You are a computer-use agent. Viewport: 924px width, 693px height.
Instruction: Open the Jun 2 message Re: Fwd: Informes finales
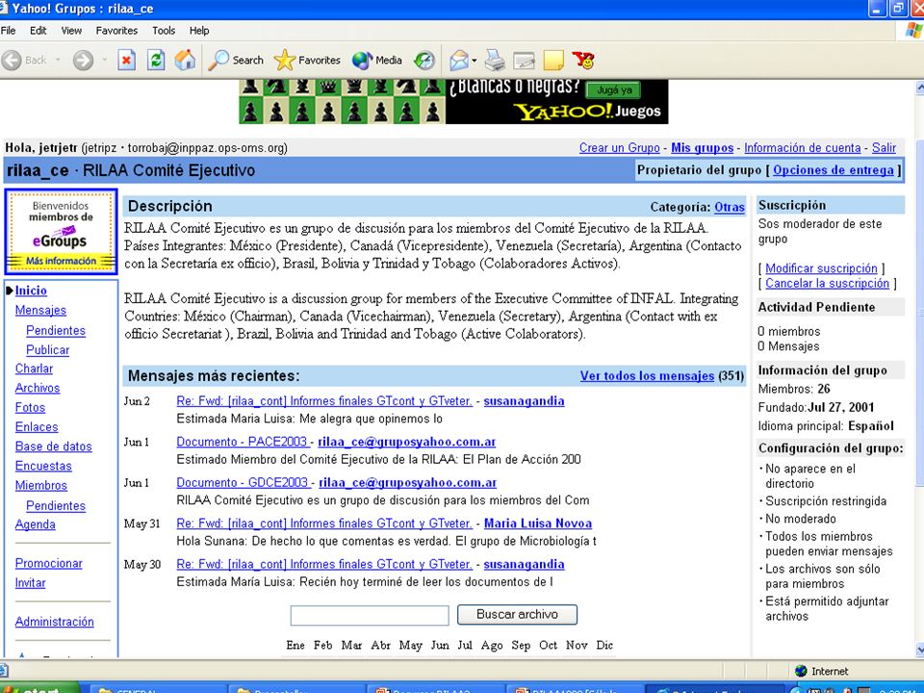[x=324, y=401]
